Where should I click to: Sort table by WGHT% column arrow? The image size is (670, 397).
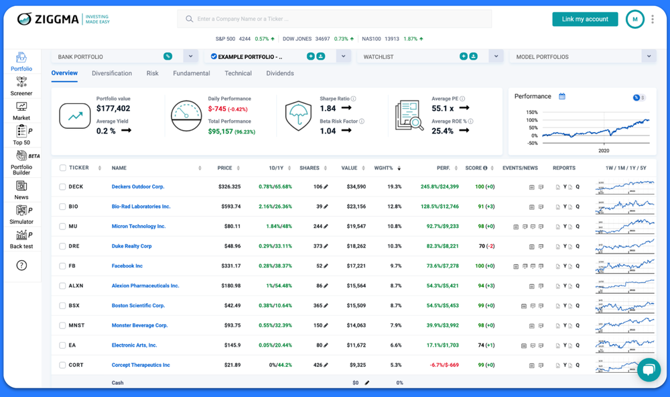399,168
